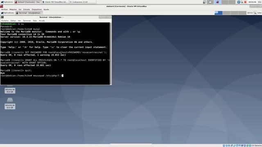
Task: Click the 'Server version: 10.3.22-MariaDB' line
Action: (x=35, y=37)
